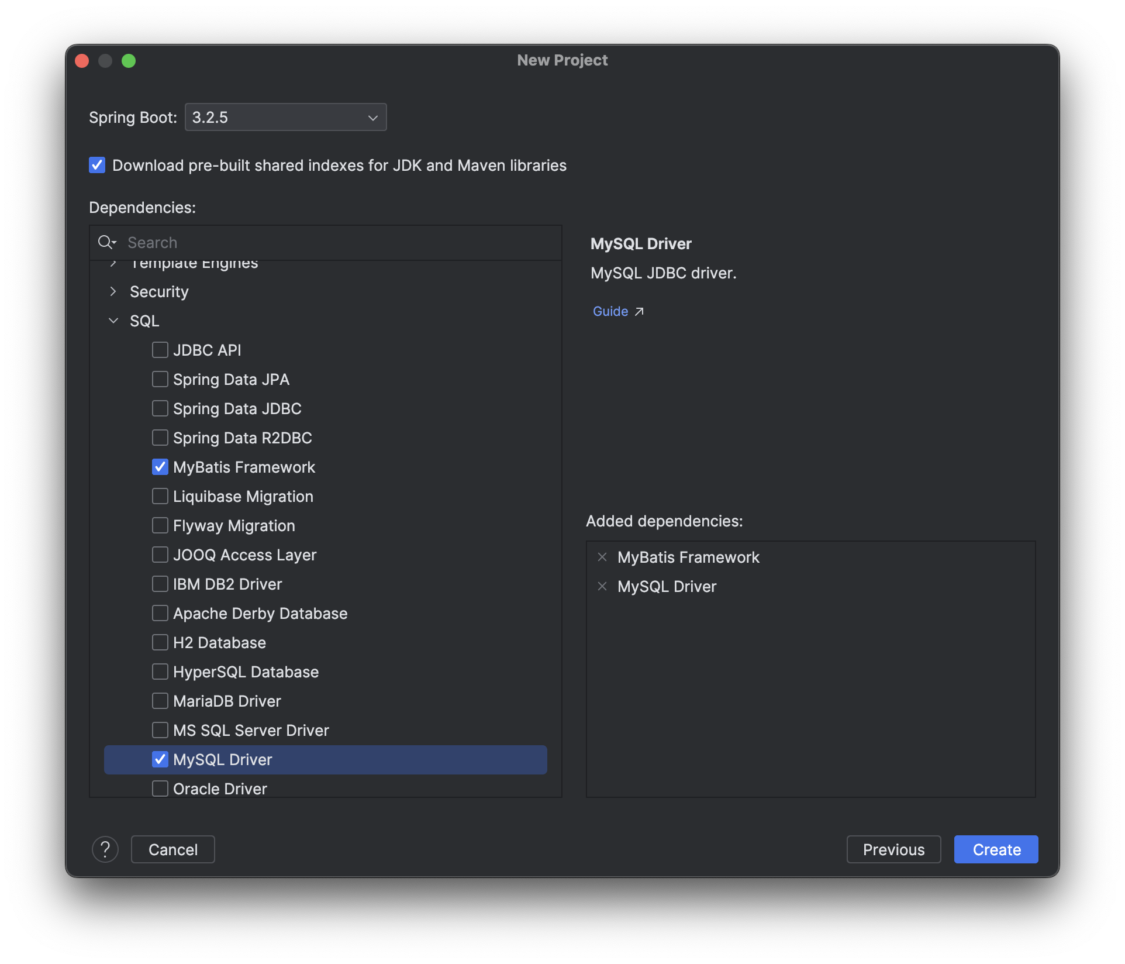Click the green zoom window button
This screenshot has height=964, width=1125.
click(x=129, y=60)
